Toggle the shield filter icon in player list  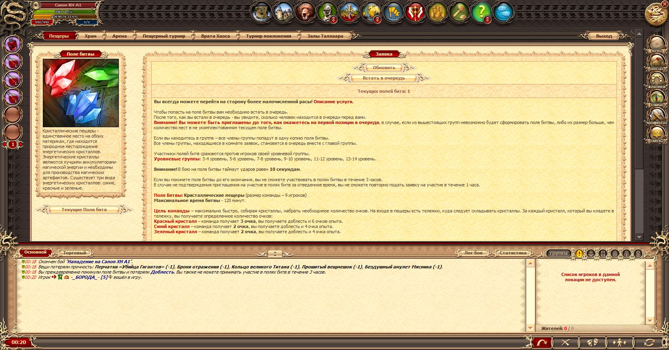pos(638,253)
